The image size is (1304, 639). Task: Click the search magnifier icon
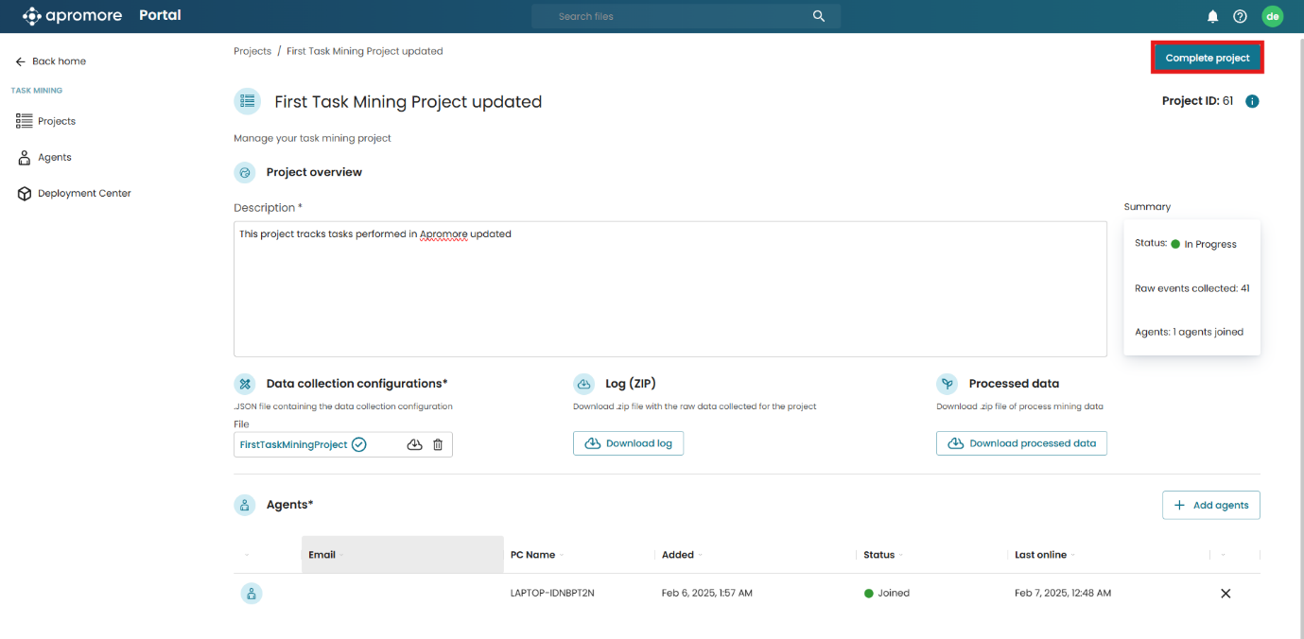(819, 16)
